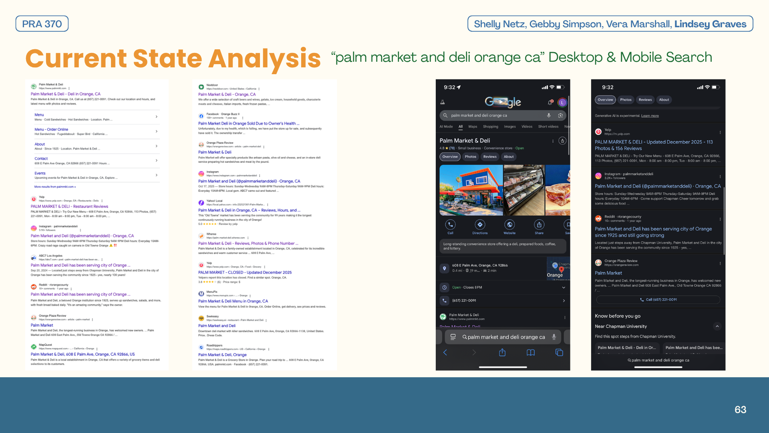Expand the Menu - Order Online sitelink chevron
The height and width of the screenshot is (433, 769).
(157, 132)
